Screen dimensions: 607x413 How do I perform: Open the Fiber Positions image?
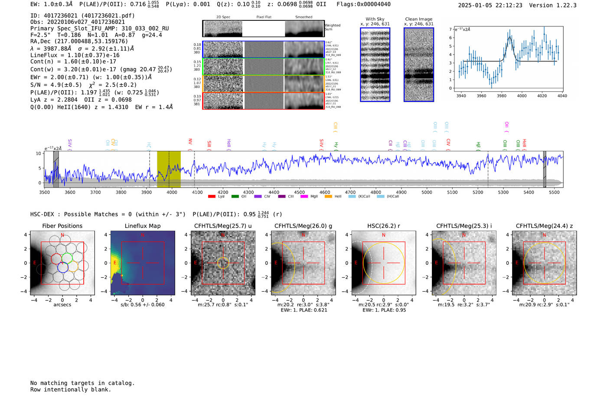coord(62,263)
